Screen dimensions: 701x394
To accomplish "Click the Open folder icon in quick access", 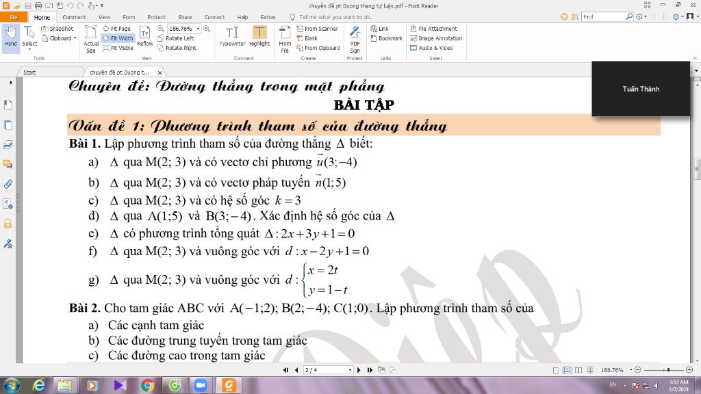I will tap(17, 5).
